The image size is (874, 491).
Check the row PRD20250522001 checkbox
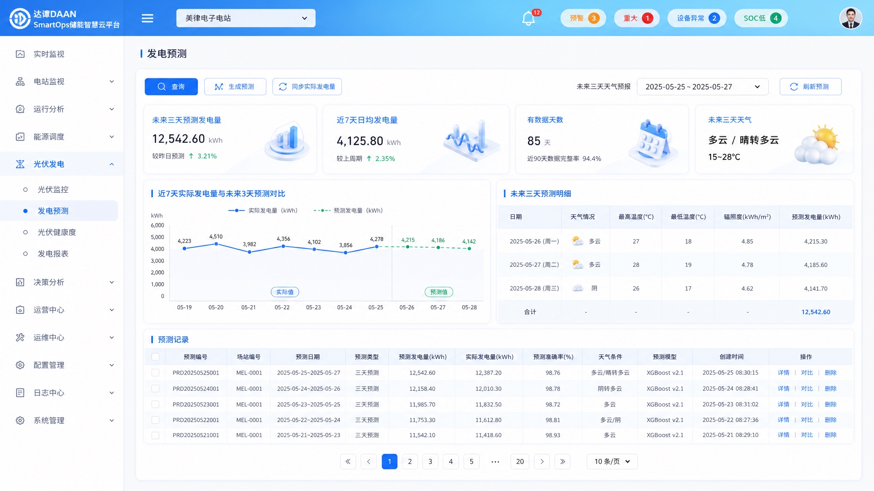coord(155,420)
